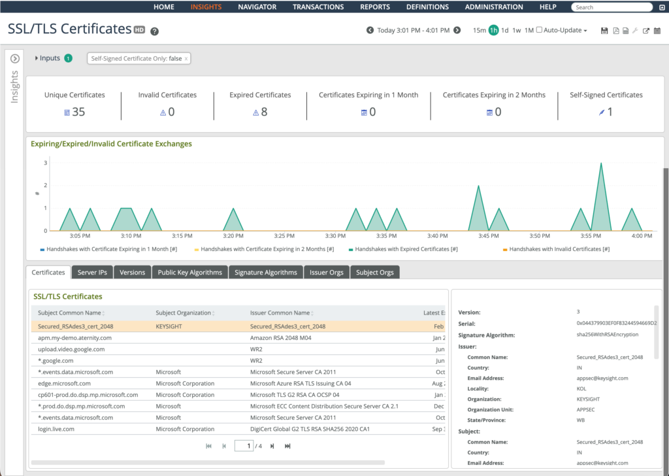Switch to the Server IPs tab
This screenshot has height=476, width=669.
coord(92,272)
